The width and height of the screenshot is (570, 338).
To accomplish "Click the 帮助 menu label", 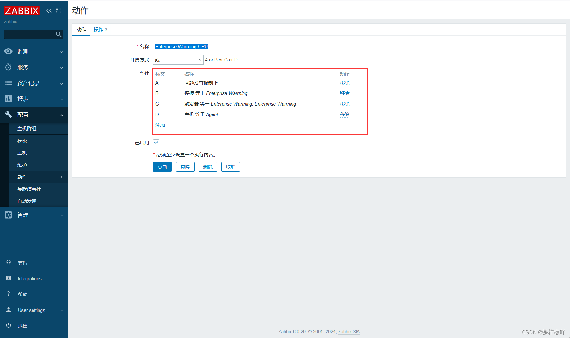I will [23, 294].
